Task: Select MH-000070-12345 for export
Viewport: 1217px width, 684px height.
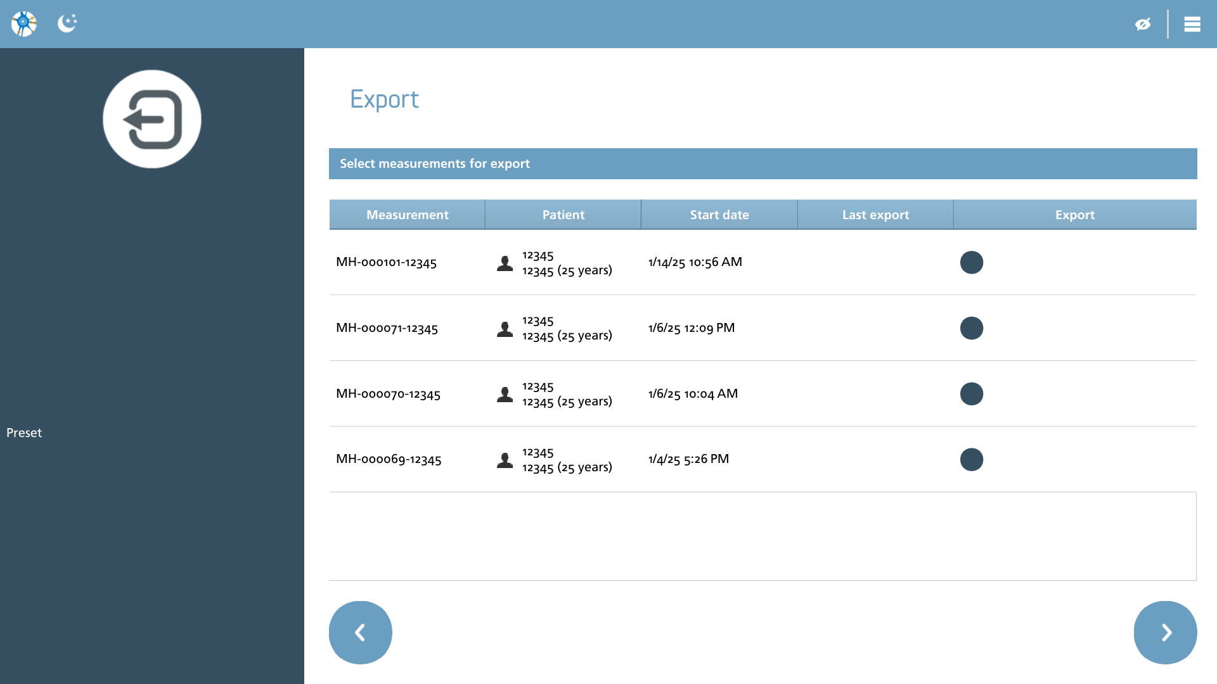Action: pyautogui.click(x=972, y=394)
